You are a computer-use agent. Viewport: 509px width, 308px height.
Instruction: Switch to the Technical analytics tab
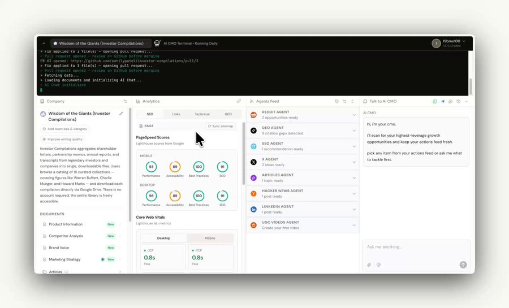[202, 114]
